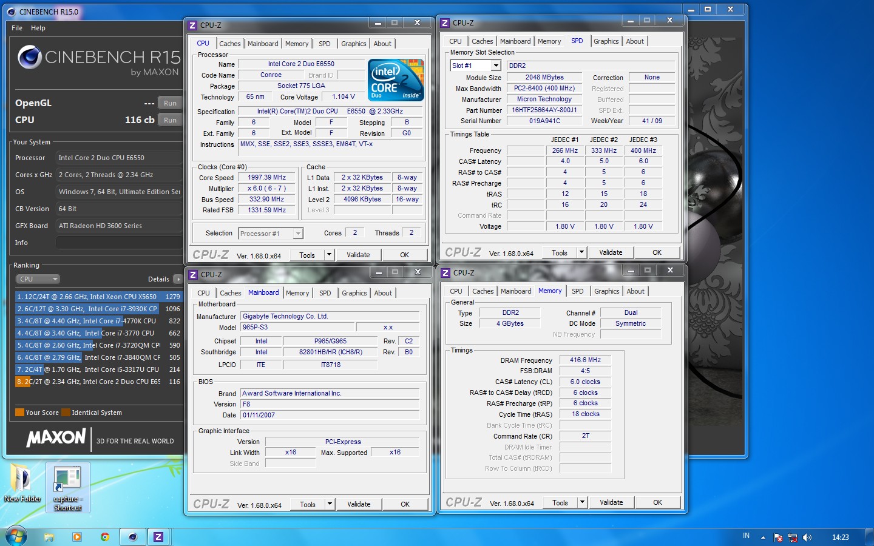
Task: Click Validate in CPU-Z Memory window
Action: click(611, 502)
